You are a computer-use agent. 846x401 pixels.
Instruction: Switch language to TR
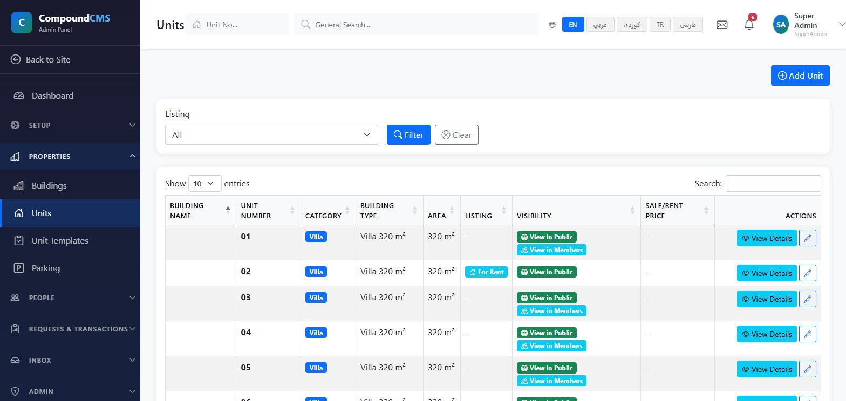660,25
